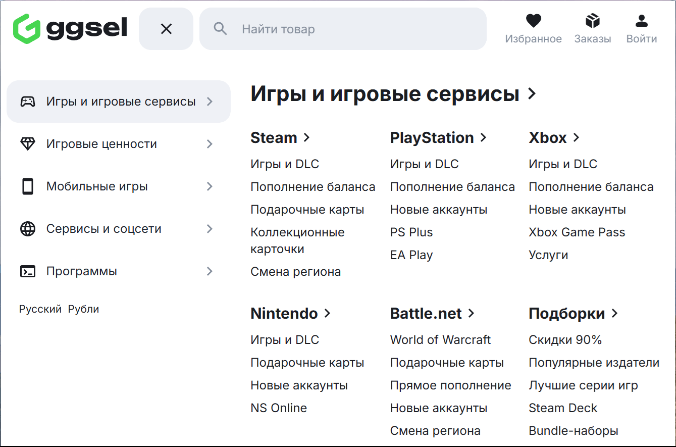The width and height of the screenshot is (676, 447).
Task: Open the Battle.net section heading
Action: pos(426,313)
